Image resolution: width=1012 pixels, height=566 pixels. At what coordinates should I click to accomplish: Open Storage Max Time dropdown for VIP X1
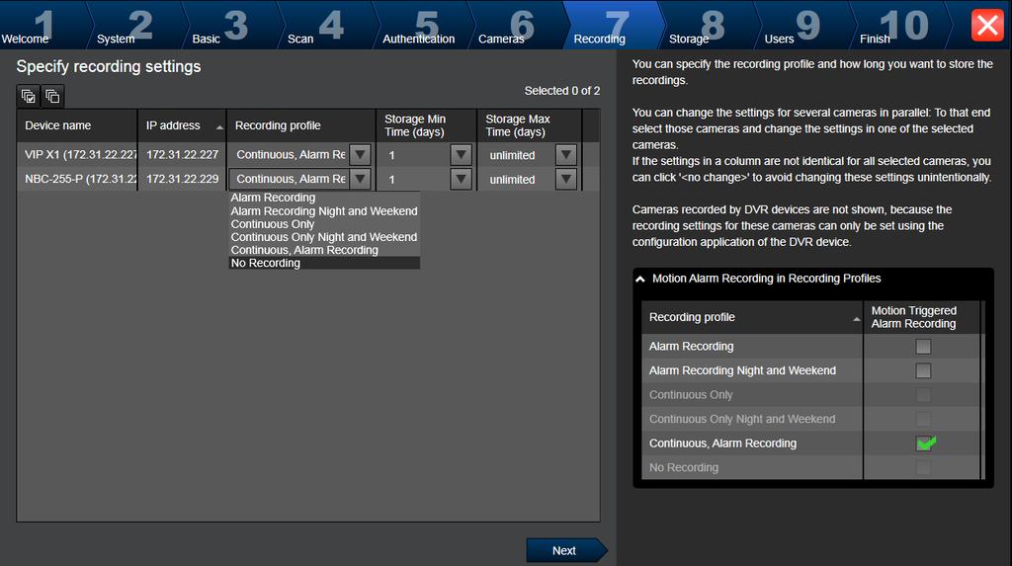click(566, 155)
